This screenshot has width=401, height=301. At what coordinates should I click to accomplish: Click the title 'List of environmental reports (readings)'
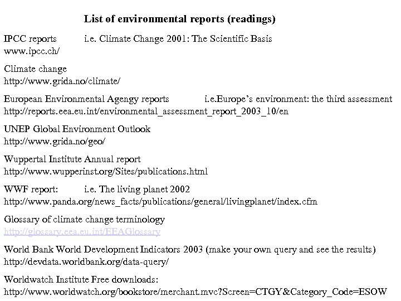coord(179,19)
